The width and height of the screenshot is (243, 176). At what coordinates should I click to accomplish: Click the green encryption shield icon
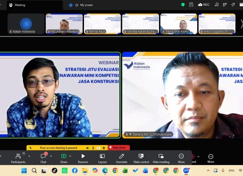[183, 5]
